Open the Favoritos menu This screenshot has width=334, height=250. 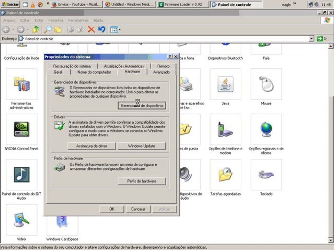click(56, 20)
